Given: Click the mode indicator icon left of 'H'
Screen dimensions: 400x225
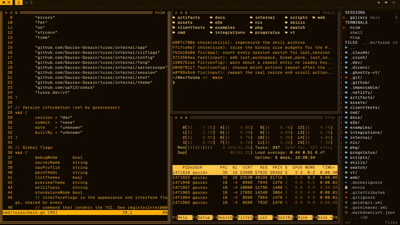Looking at the screenshot, I should tap(4, 2).
